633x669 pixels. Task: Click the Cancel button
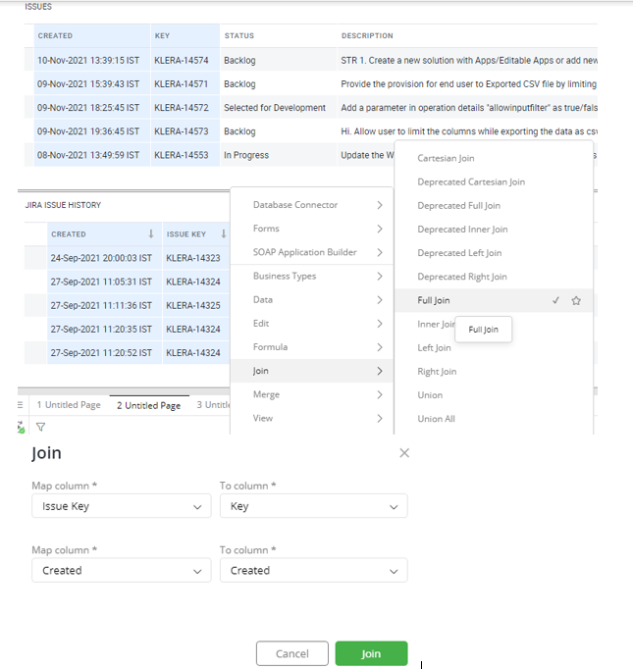(x=291, y=653)
